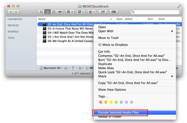This screenshot has width=187, height=123.
Task: Switch to column view
Action: click(54, 12)
